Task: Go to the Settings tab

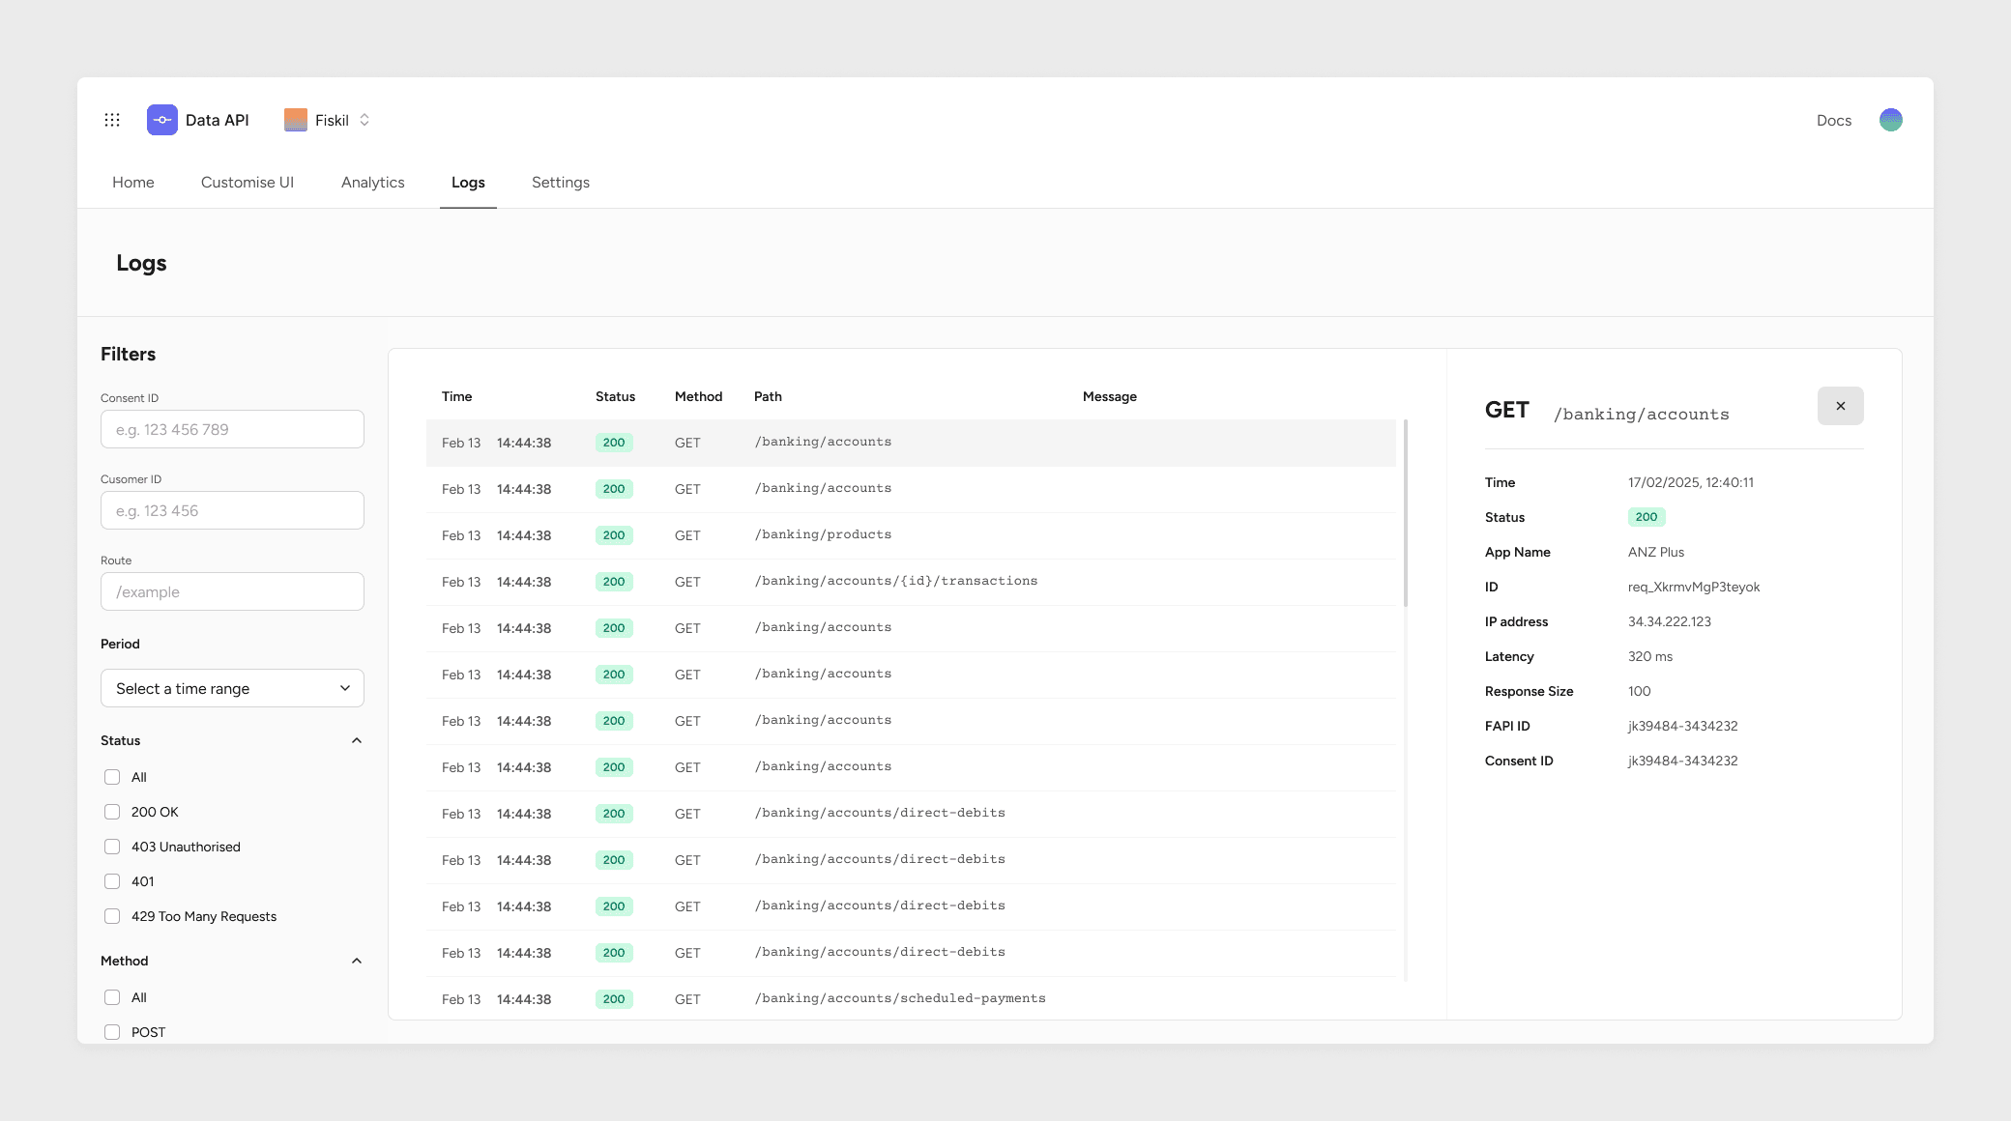Action: (x=560, y=183)
